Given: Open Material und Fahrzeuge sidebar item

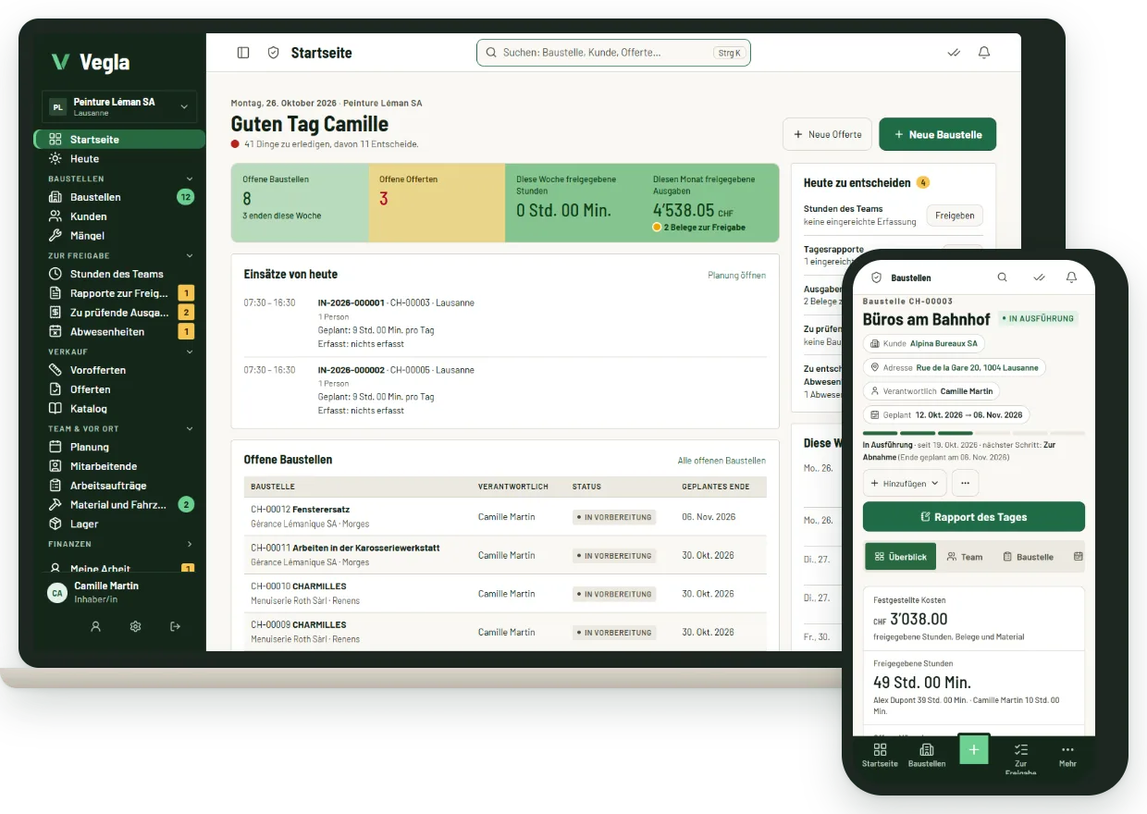Looking at the screenshot, I should (119, 505).
